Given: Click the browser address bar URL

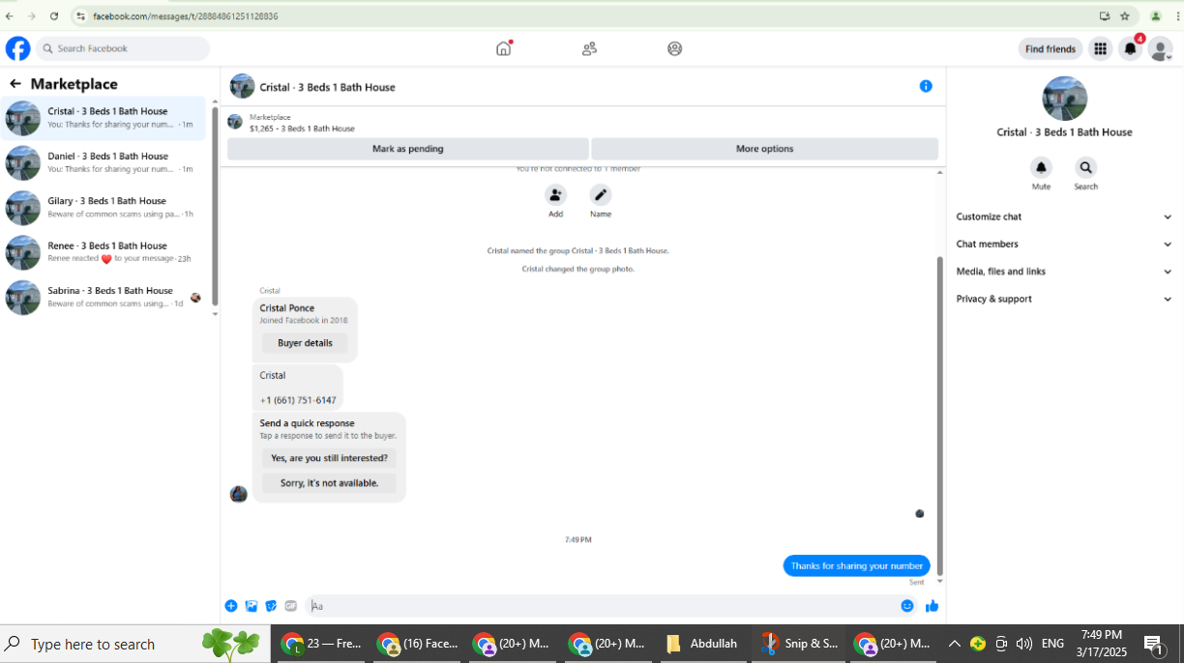Looking at the screenshot, I should (186, 16).
